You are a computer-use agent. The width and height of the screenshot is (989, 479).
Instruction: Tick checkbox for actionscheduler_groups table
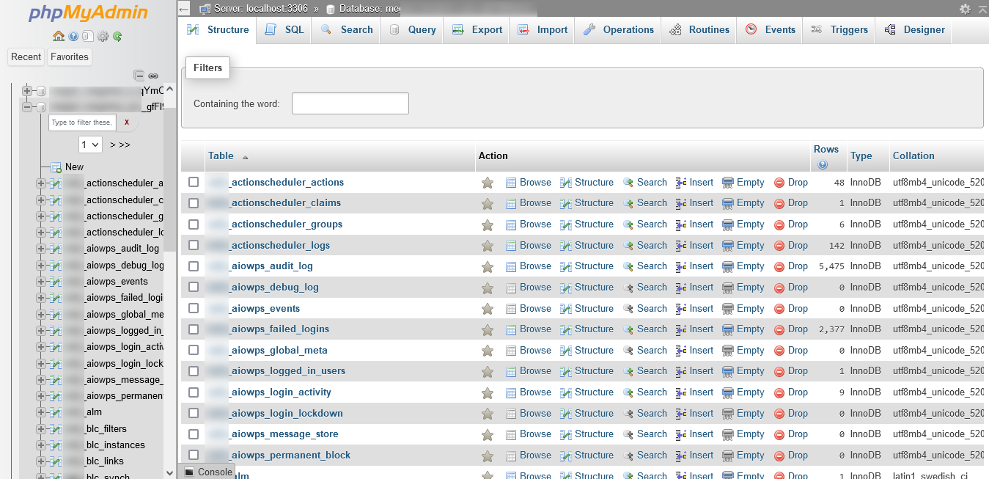click(194, 224)
